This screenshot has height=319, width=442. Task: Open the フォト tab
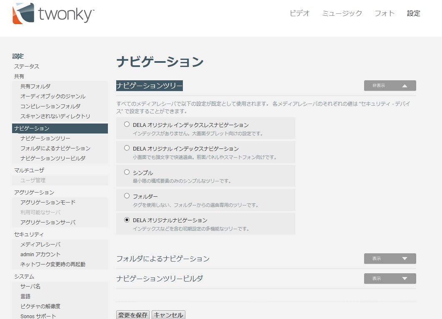[x=384, y=13]
